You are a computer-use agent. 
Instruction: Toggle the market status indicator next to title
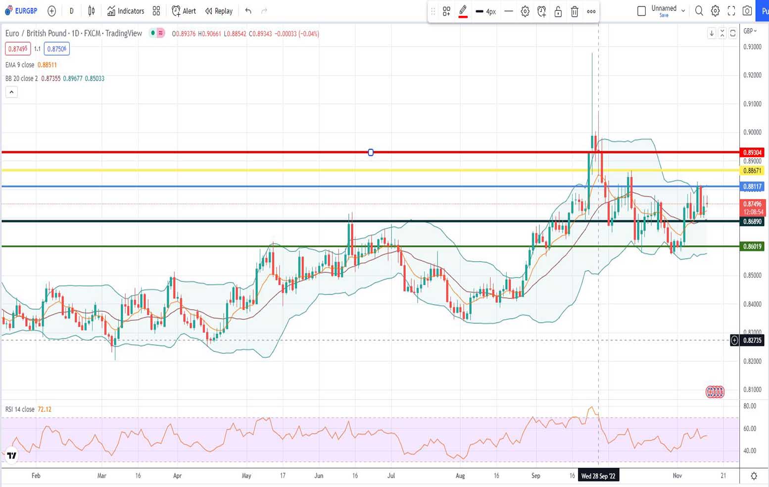click(153, 33)
